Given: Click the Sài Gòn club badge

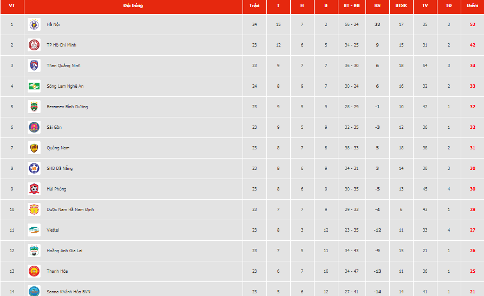Looking at the screenshot, I should click(34, 127).
